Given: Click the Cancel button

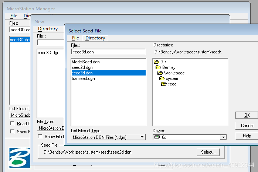Looking at the screenshot, I should pos(247,126).
